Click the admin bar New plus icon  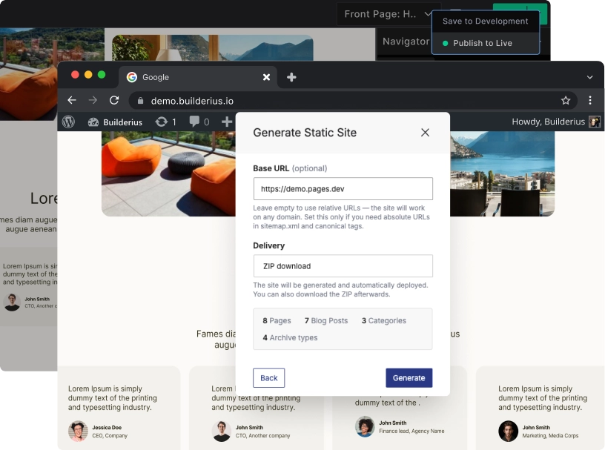pos(227,122)
